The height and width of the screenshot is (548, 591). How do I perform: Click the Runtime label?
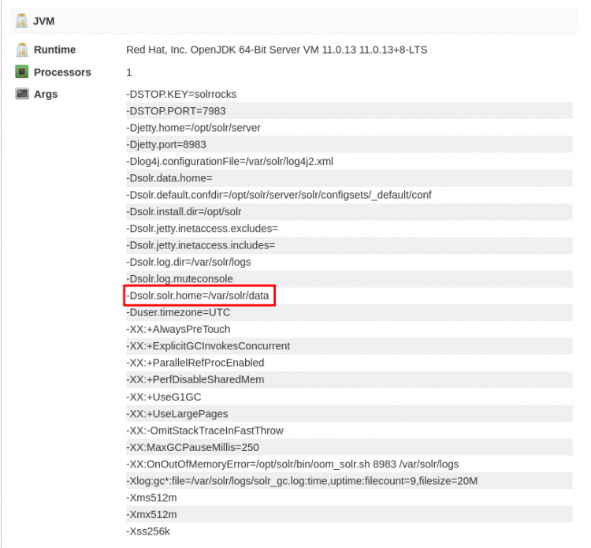coord(54,50)
